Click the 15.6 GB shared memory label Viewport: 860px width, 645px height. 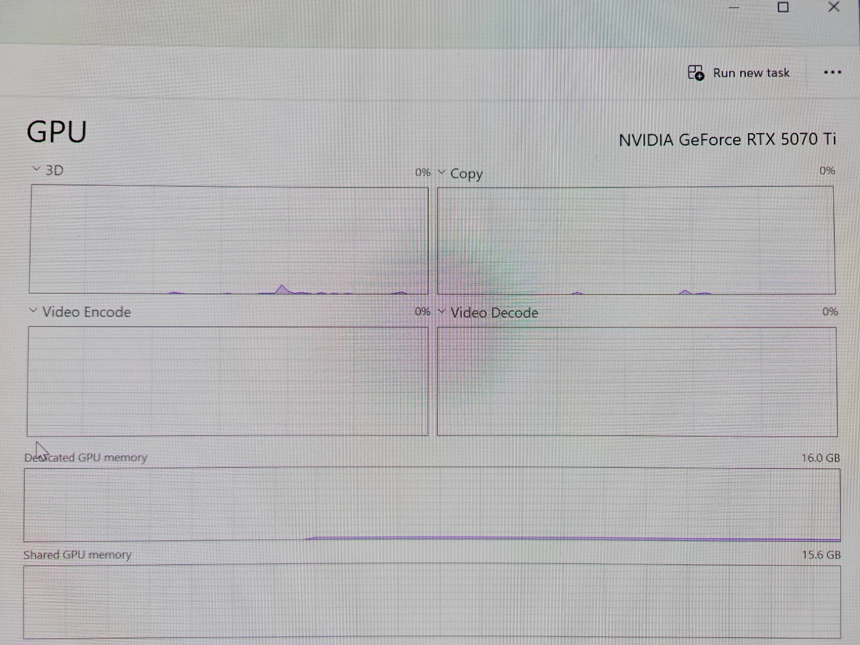point(821,555)
